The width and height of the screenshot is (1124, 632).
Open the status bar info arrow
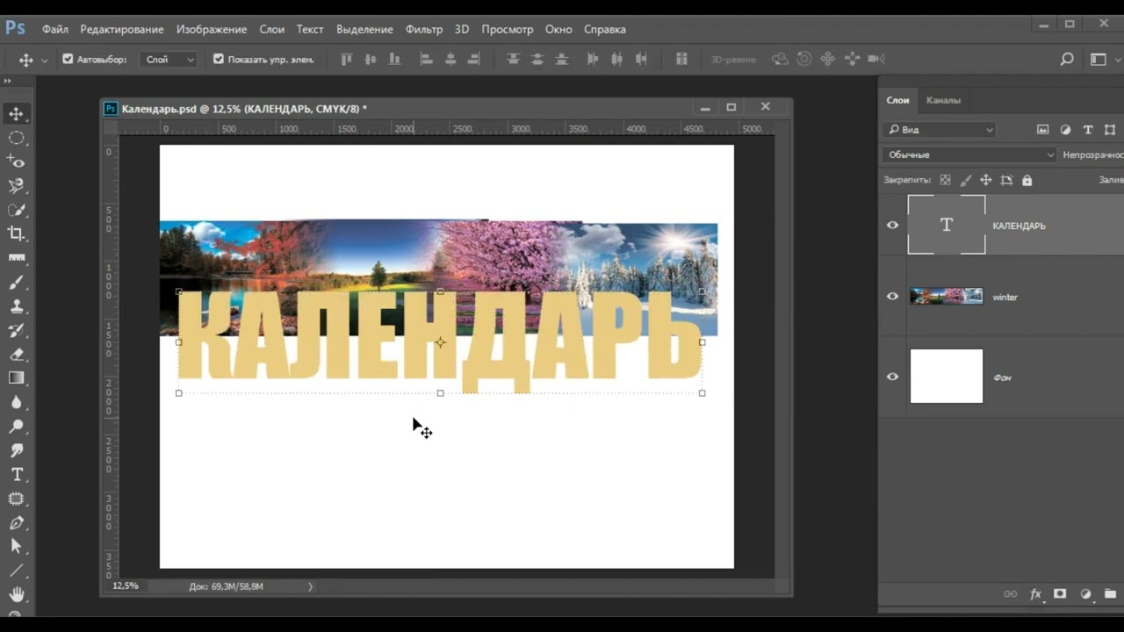(310, 586)
